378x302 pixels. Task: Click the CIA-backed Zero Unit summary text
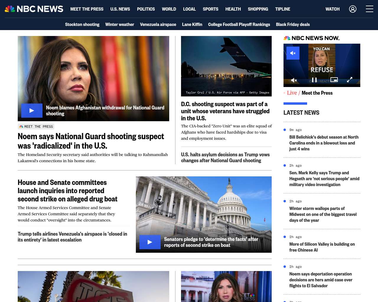226,132
